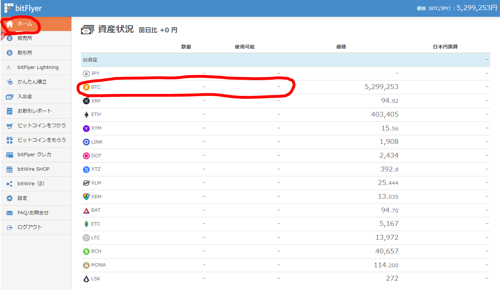This screenshot has height=290, width=500.
Task: Open 設定 using the gear icon
Action: (9, 198)
